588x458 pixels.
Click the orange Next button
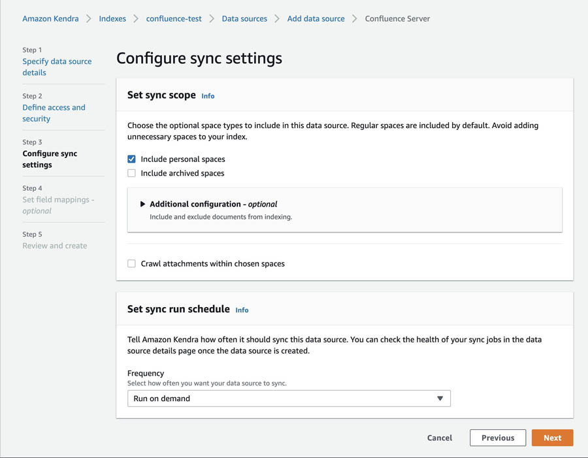(552, 438)
